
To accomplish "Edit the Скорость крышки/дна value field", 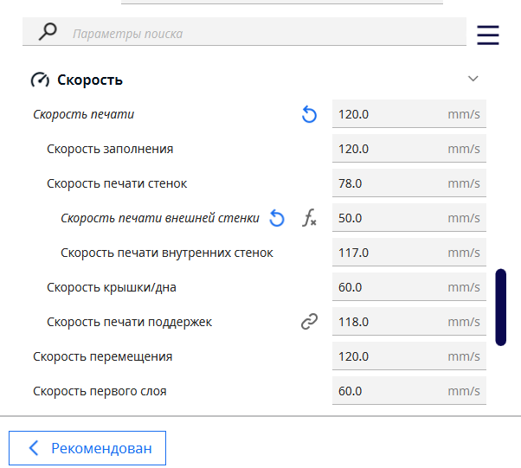I will [389, 287].
